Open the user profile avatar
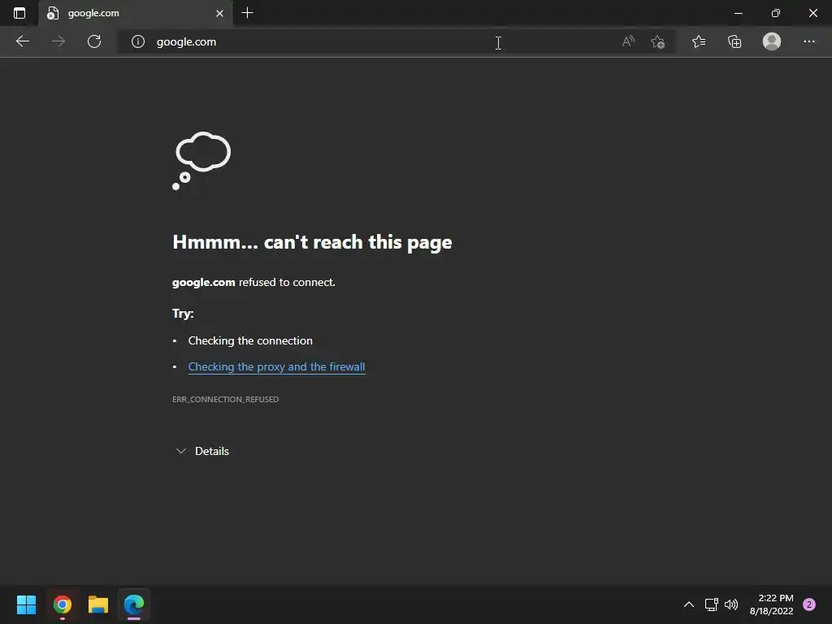Image resolution: width=832 pixels, height=624 pixels. 772,41
